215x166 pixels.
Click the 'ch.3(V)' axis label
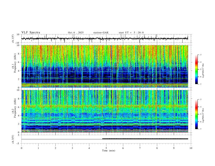[x=13, y=139]
